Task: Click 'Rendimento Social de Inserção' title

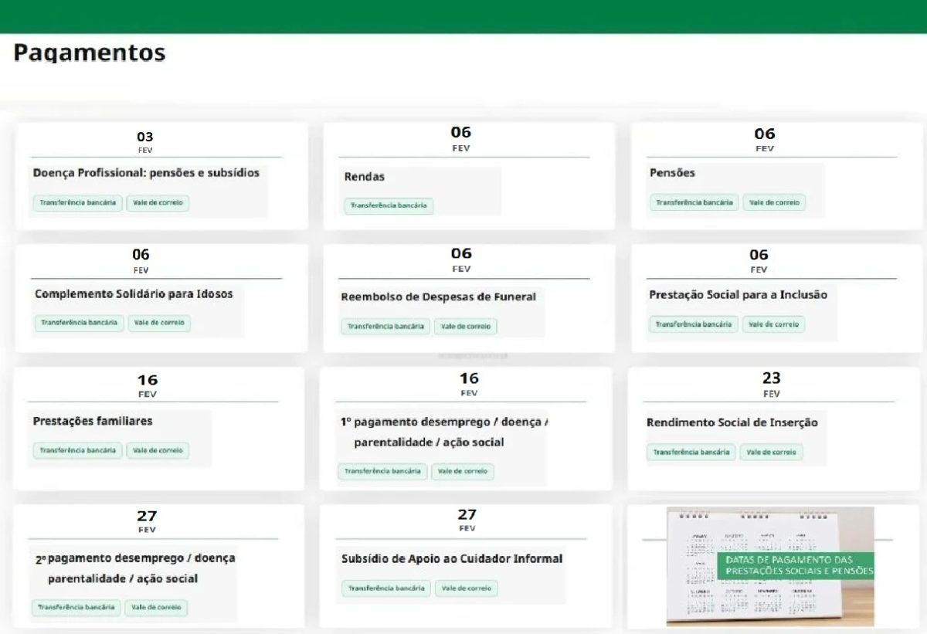Action: point(732,422)
